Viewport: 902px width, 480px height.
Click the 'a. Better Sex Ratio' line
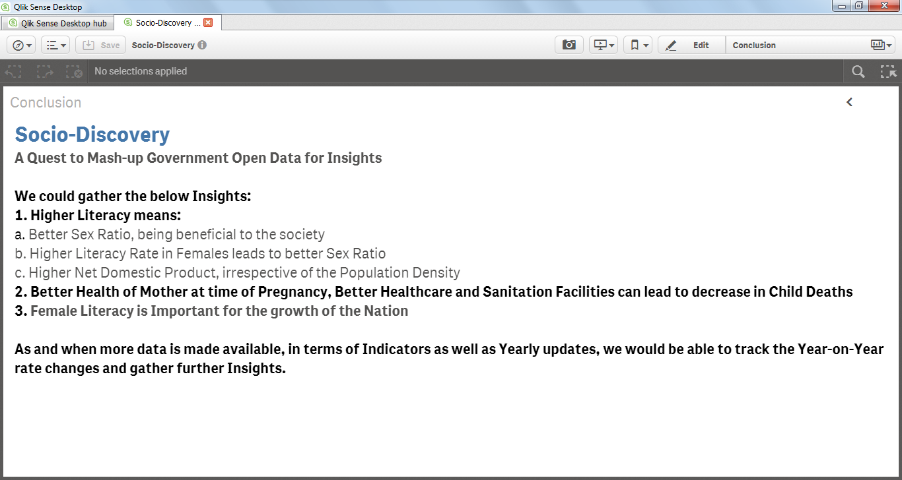[170, 235]
